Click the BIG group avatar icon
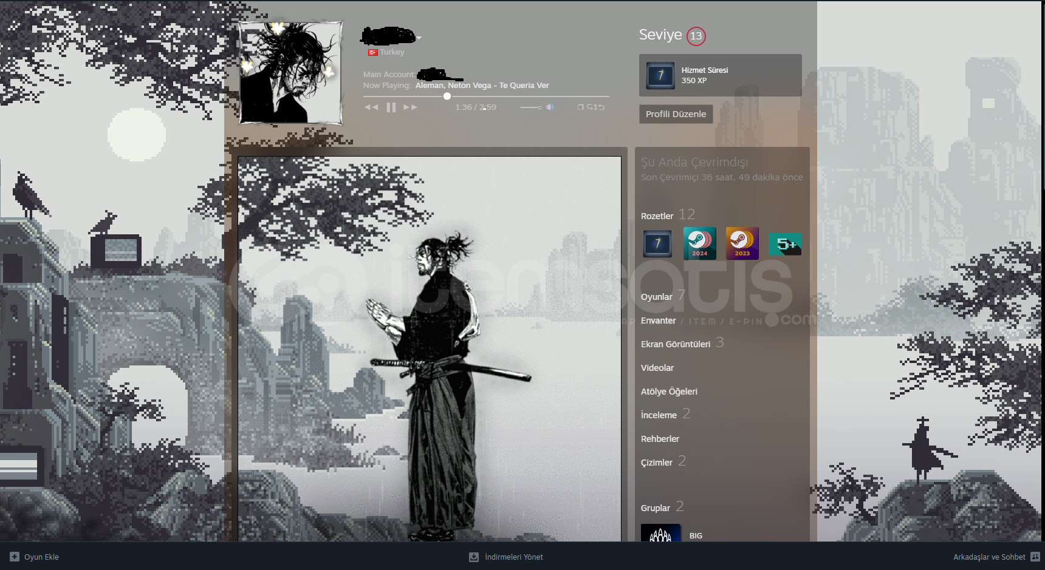Image resolution: width=1045 pixels, height=570 pixels. pos(660,533)
